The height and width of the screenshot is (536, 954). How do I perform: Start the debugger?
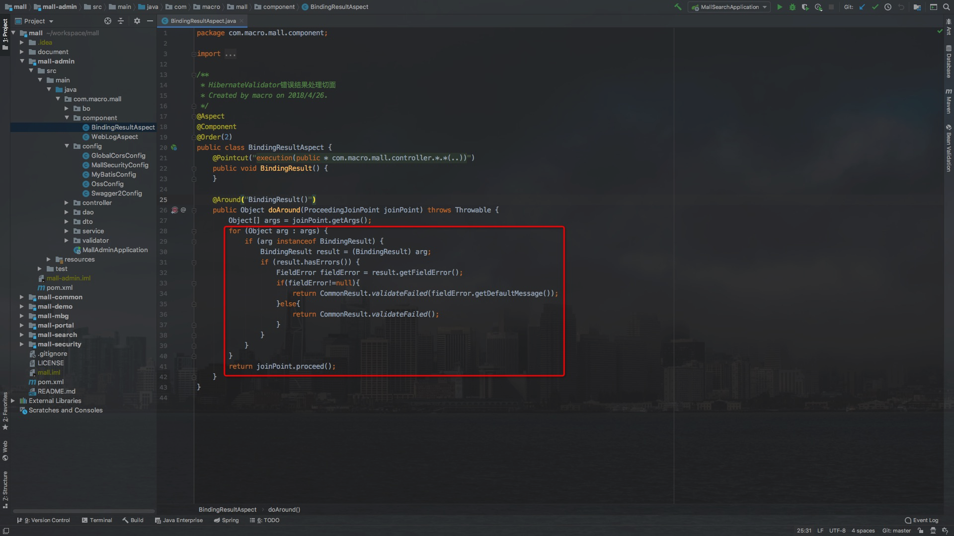click(792, 7)
